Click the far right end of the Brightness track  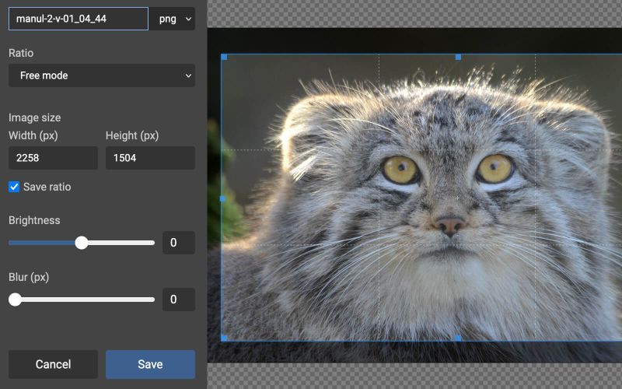tap(153, 243)
